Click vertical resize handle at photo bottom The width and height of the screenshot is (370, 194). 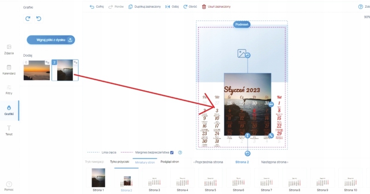point(247,135)
